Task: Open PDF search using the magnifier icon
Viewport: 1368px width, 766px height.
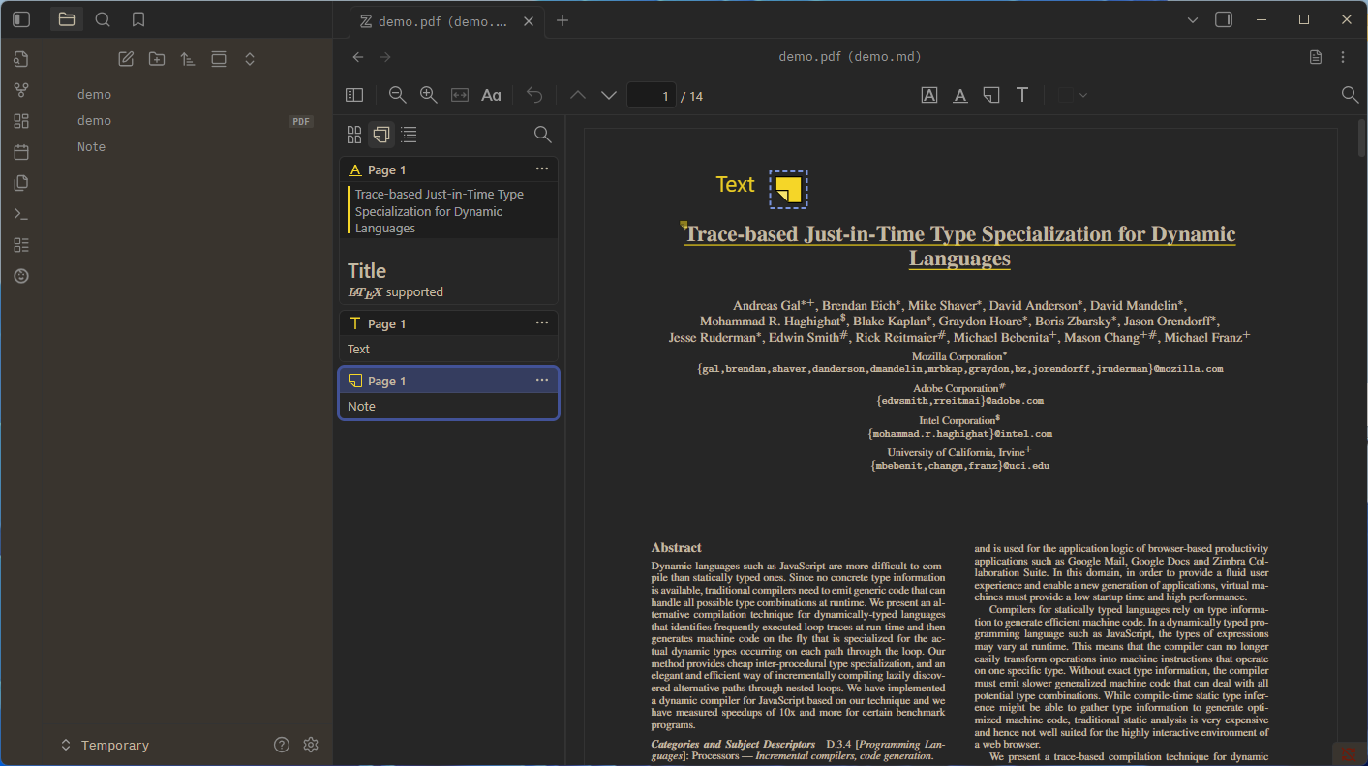Action: click(x=1350, y=95)
